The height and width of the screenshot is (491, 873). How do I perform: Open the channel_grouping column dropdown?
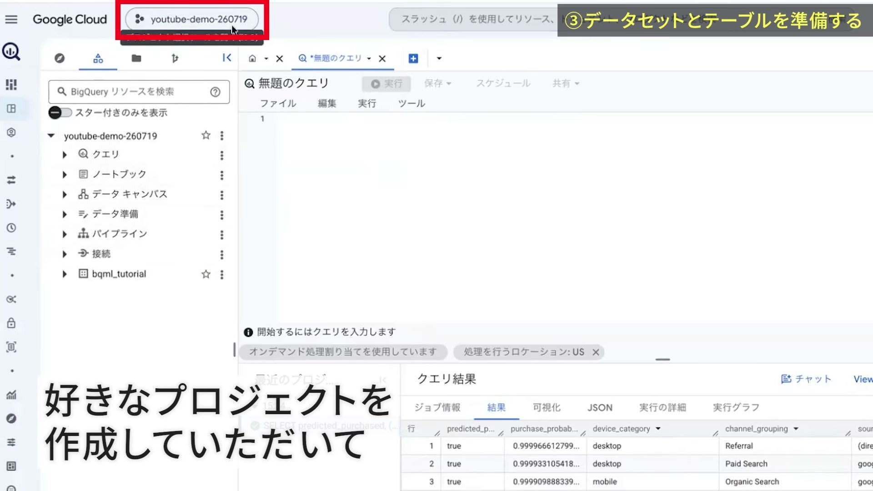796,429
